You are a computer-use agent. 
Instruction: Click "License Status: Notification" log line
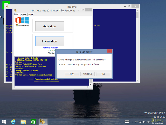29,58
